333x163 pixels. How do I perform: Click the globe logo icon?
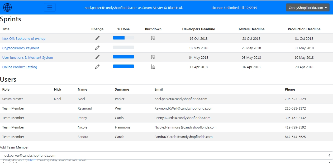[7, 7]
